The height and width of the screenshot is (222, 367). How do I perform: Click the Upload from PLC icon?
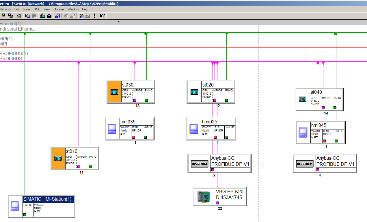(49, 16)
